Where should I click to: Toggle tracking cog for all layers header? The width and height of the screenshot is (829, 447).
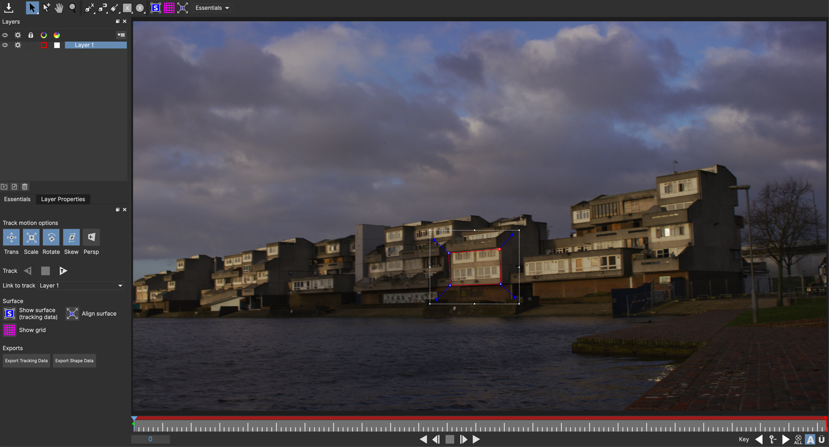18,35
